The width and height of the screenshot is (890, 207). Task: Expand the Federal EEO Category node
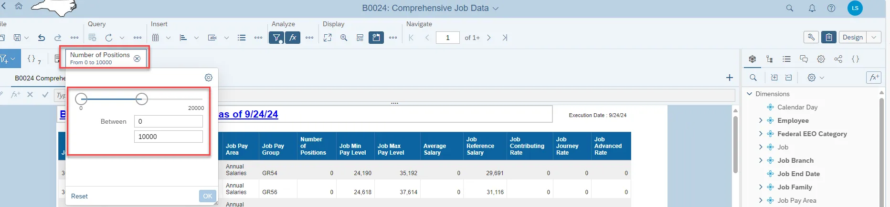(x=761, y=134)
